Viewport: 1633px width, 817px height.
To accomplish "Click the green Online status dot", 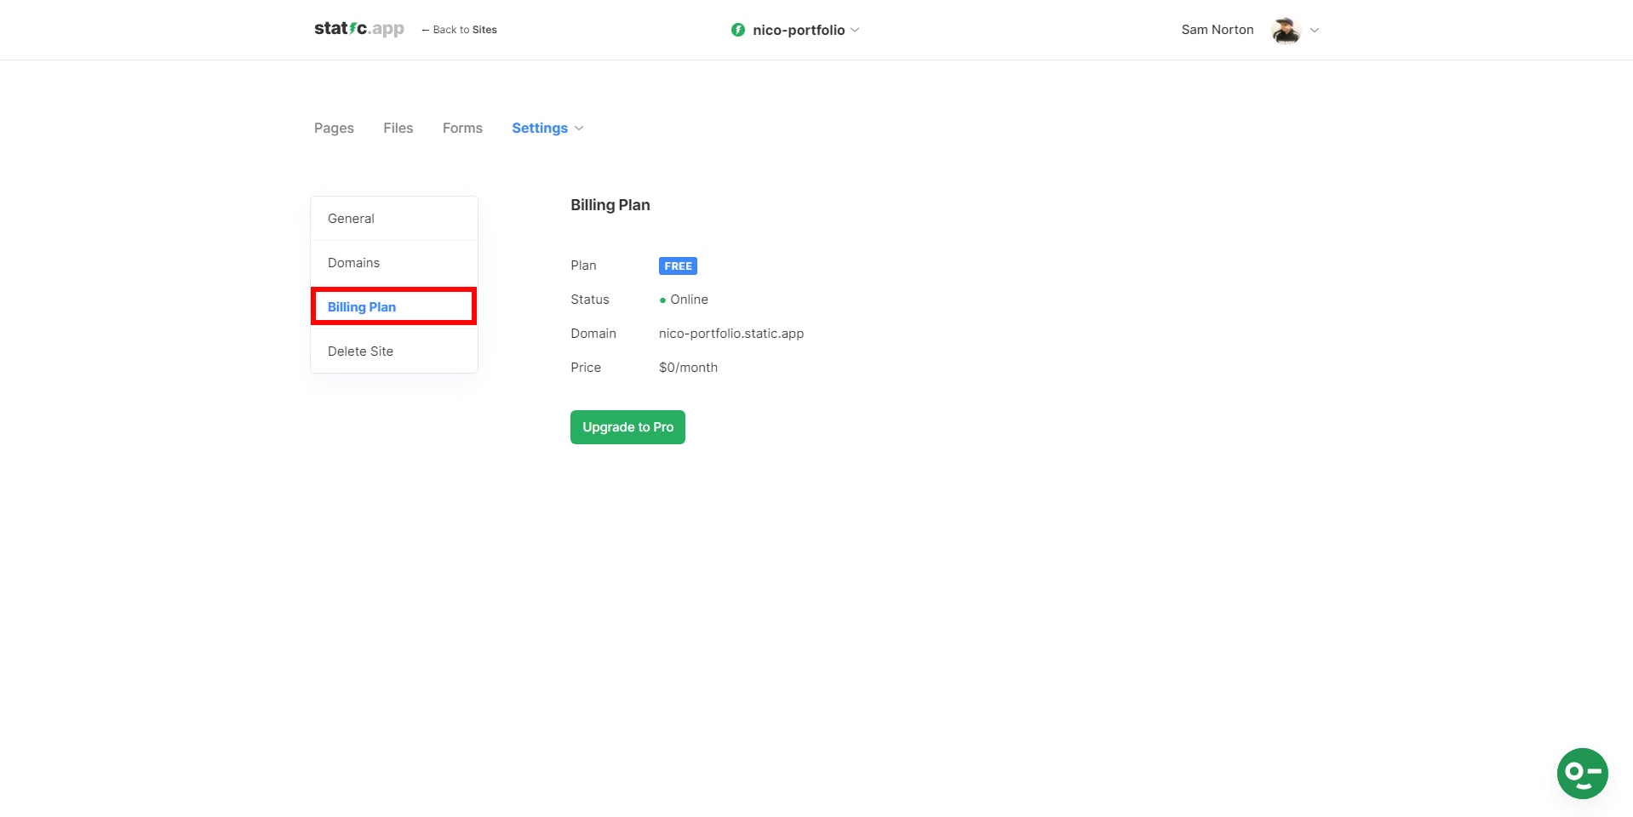I will pyautogui.click(x=663, y=300).
